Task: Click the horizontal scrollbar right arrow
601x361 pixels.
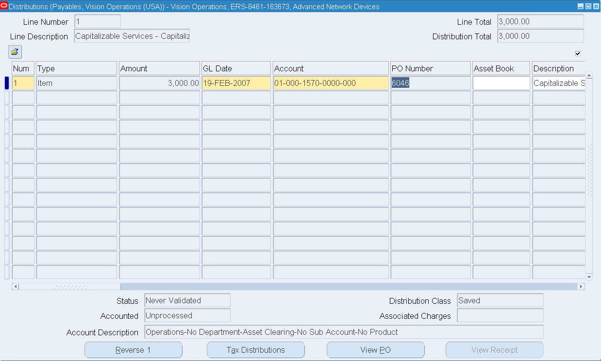Action: [581, 287]
